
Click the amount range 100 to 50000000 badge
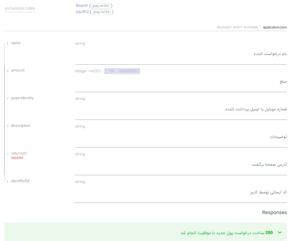pyautogui.click(x=122, y=71)
